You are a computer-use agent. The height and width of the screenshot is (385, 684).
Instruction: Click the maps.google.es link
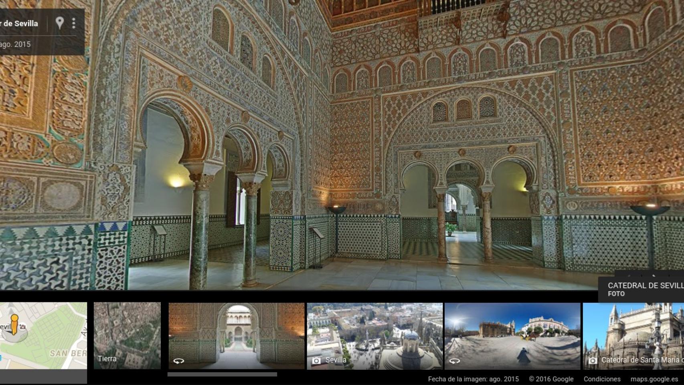654,379
